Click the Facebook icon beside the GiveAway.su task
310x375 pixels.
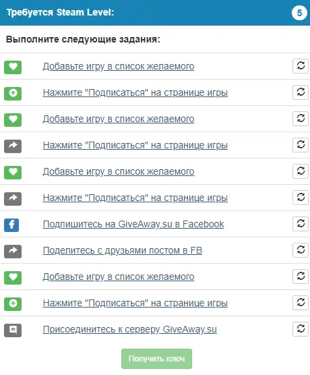point(11,225)
